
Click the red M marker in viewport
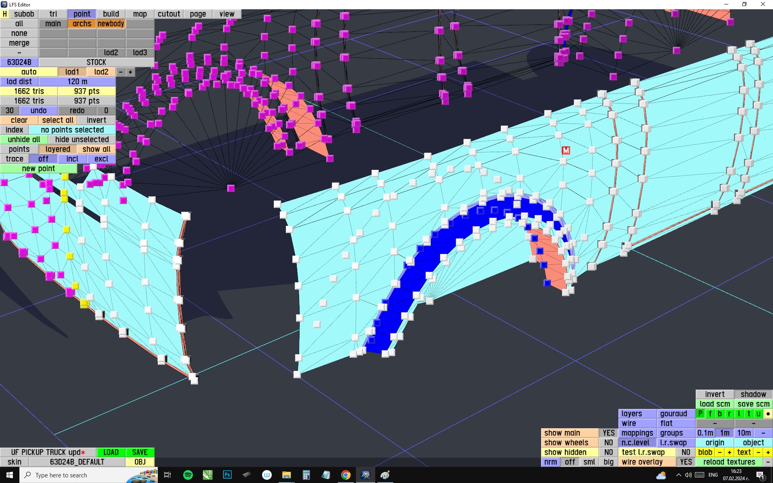(x=566, y=151)
